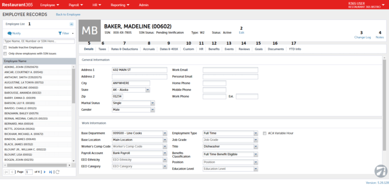Go to previous page of employee list
389x185 pixels.
click(x=12, y=172)
